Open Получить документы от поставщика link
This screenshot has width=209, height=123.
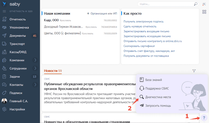tap(146, 56)
